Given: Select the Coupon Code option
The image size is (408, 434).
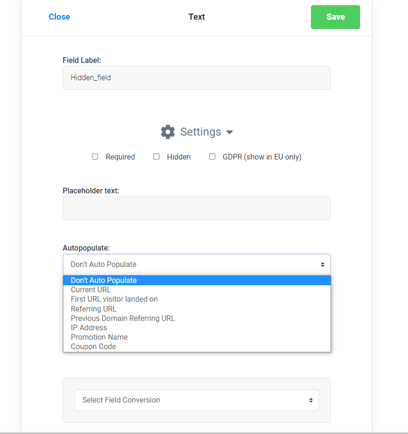Looking at the screenshot, I should (x=93, y=346).
